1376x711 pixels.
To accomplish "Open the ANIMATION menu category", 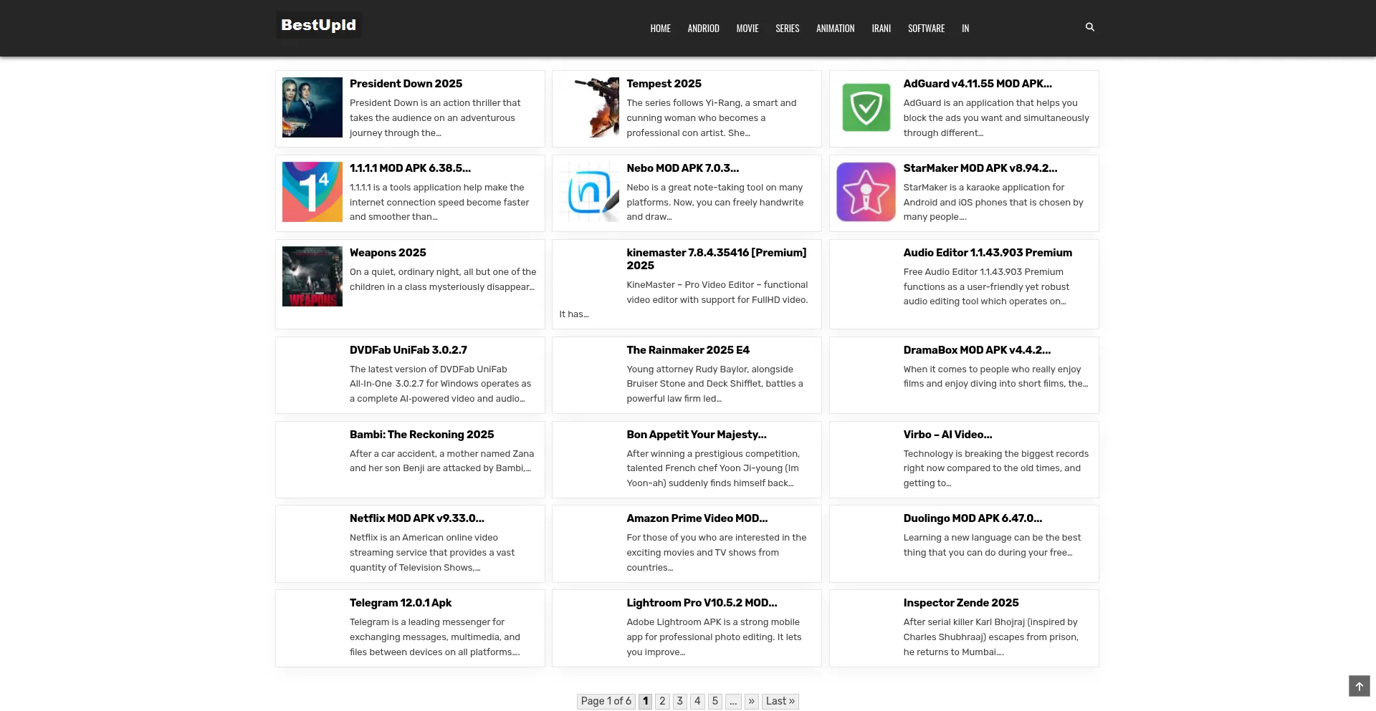I will [x=835, y=29].
